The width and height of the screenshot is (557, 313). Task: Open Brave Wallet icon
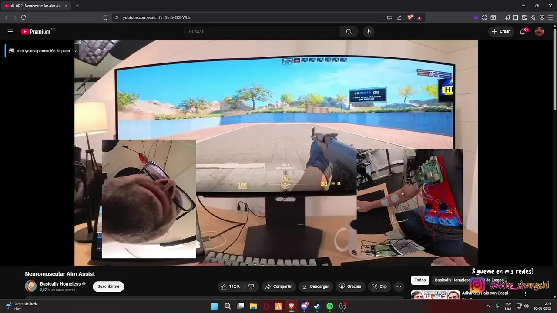pyautogui.click(x=524, y=17)
